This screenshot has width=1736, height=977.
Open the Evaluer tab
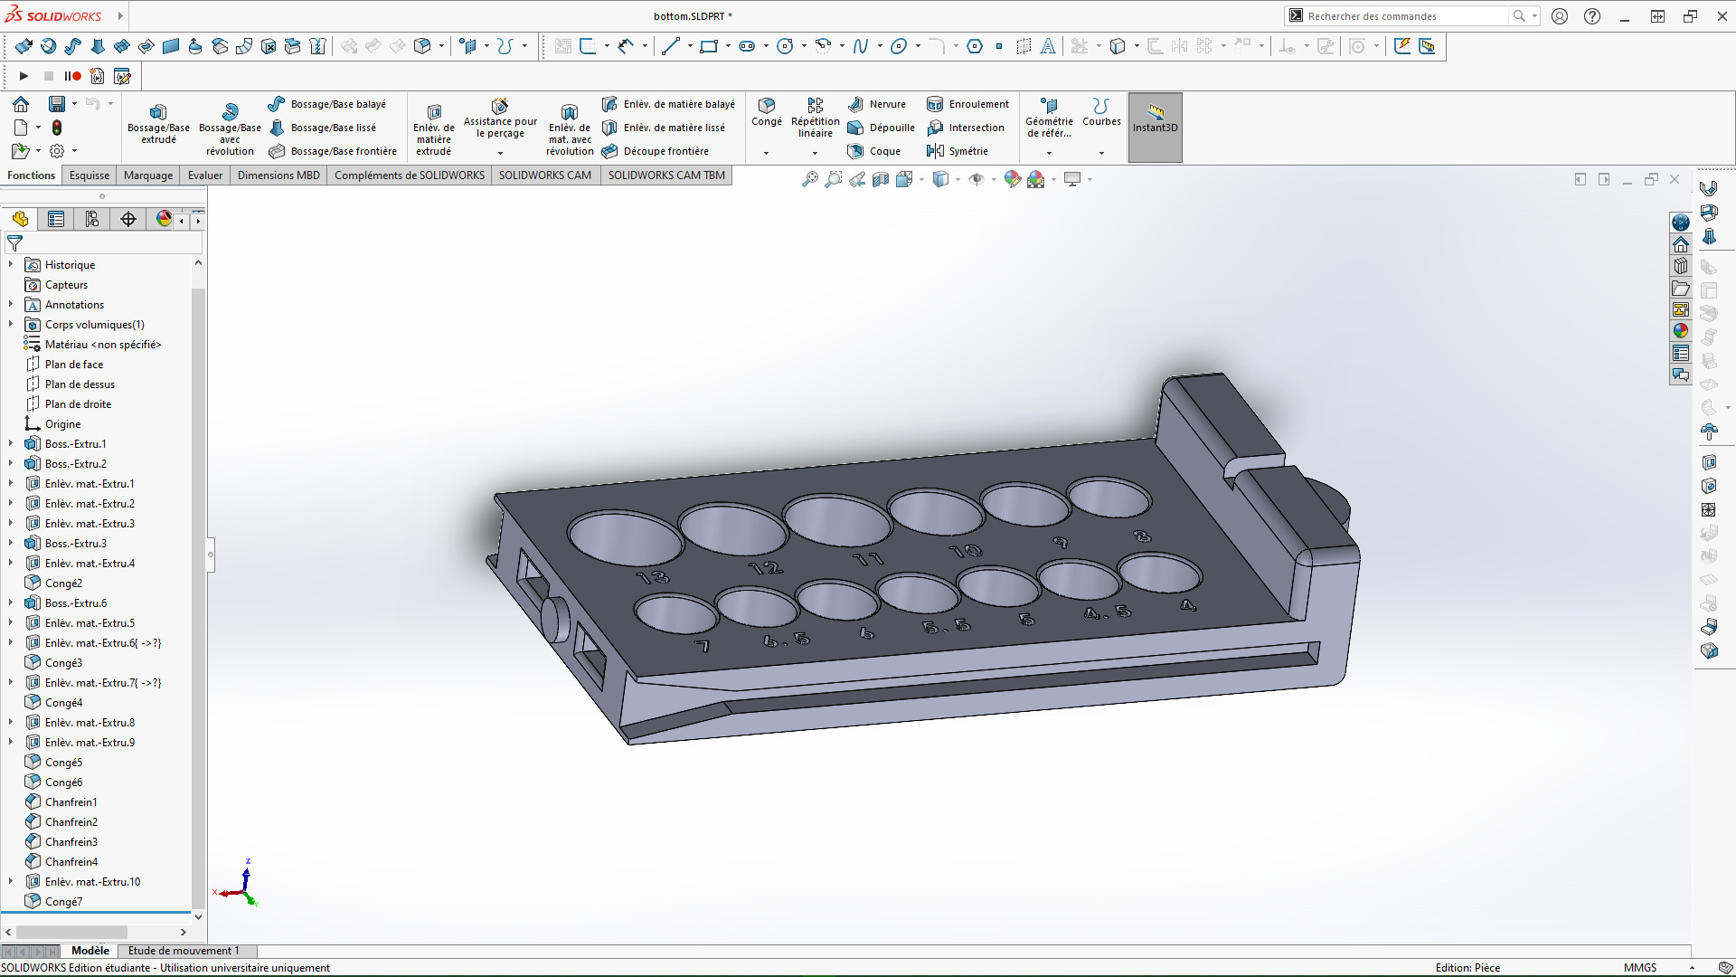[205, 175]
